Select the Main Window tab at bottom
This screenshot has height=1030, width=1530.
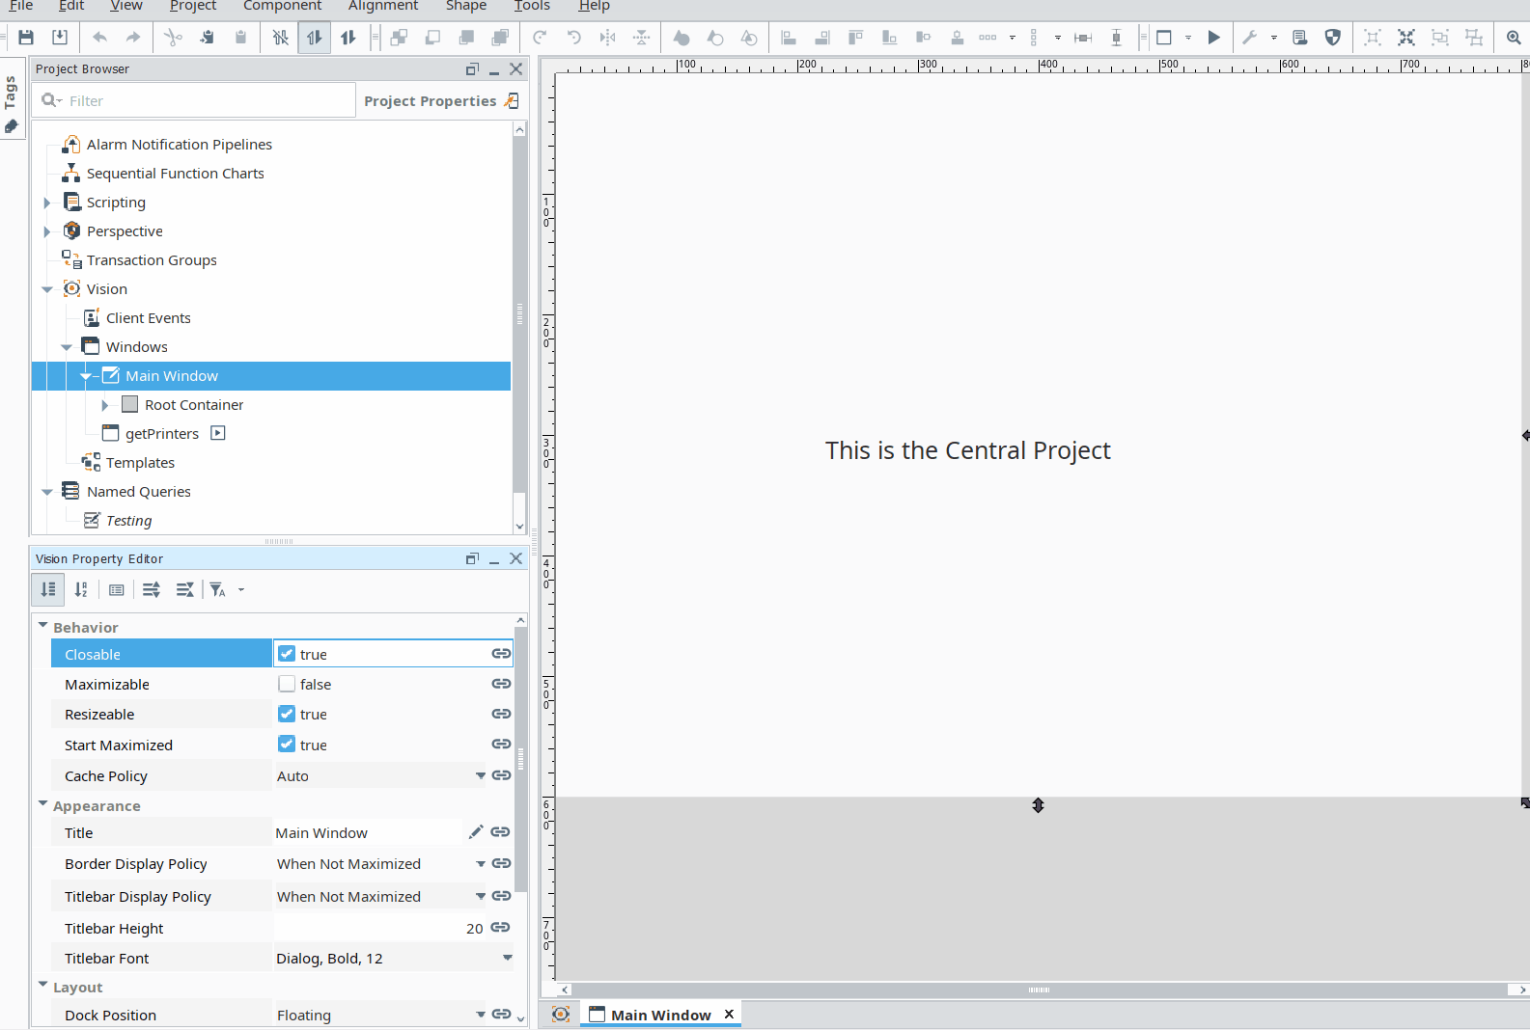pyautogui.click(x=660, y=1015)
